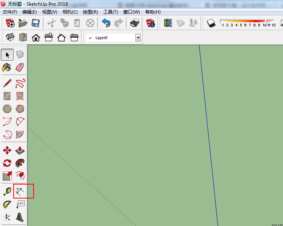Switch to Front view

pos(36,38)
